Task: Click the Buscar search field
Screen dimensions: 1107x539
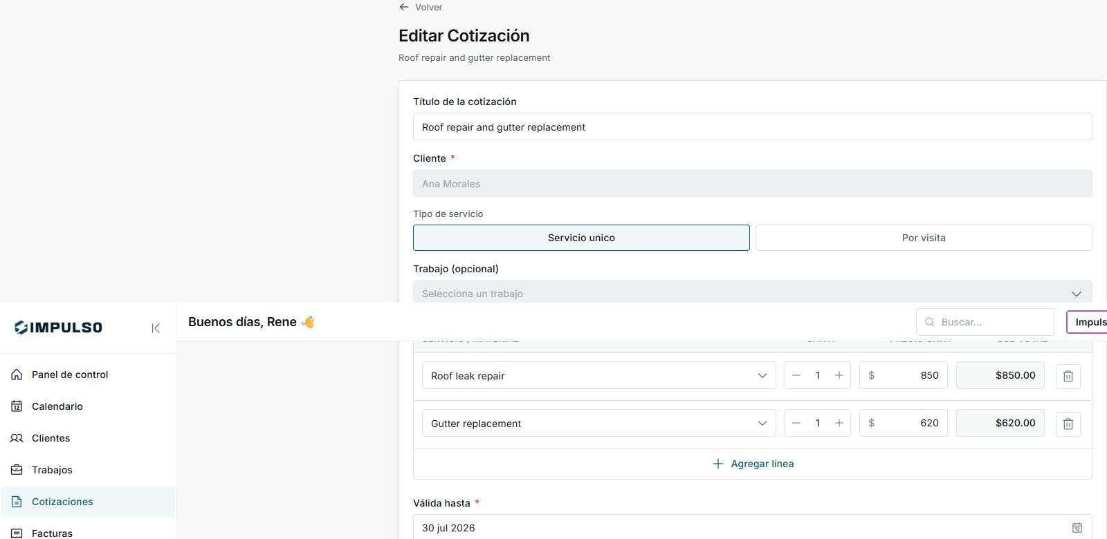Action: (985, 322)
